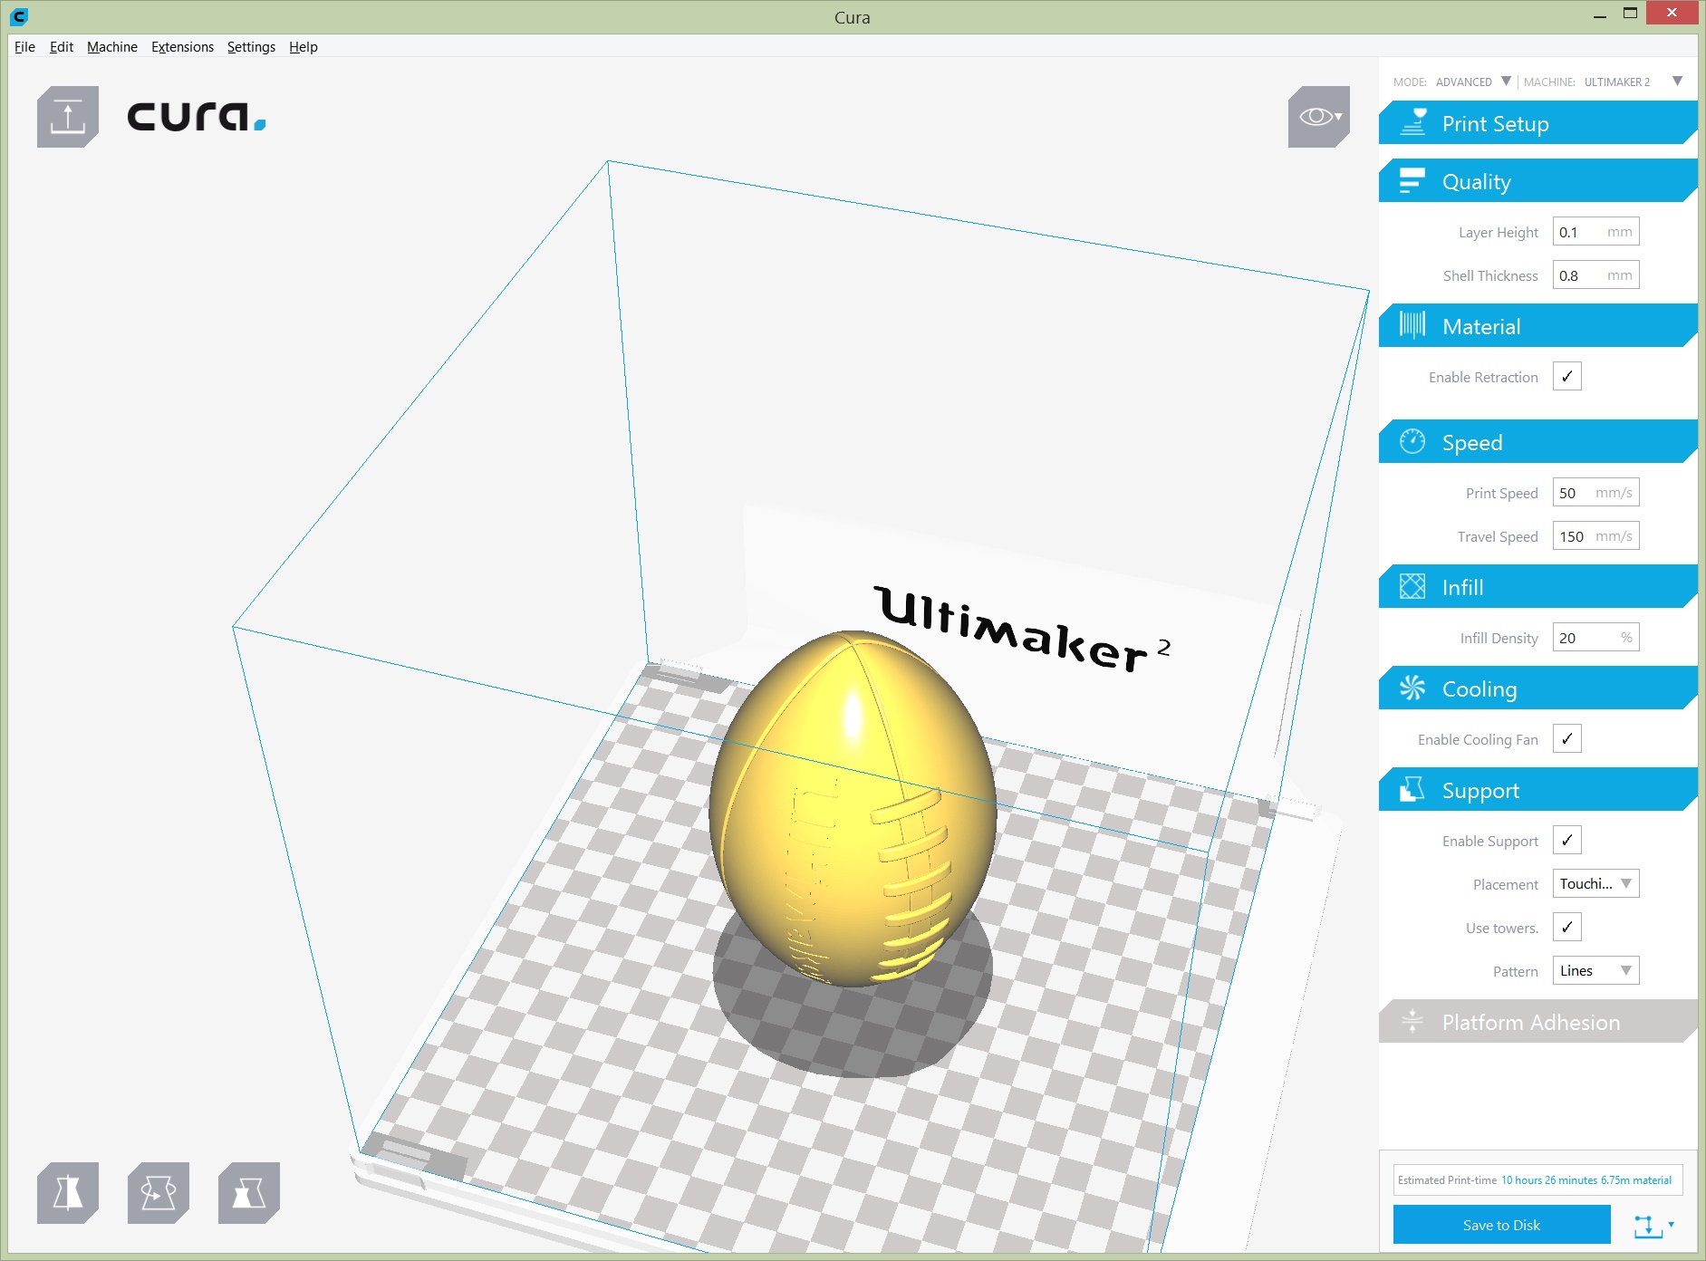Open the support Placement dropdown
This screenshot has height=1261, width=1706.
[x=1595, y=883]
